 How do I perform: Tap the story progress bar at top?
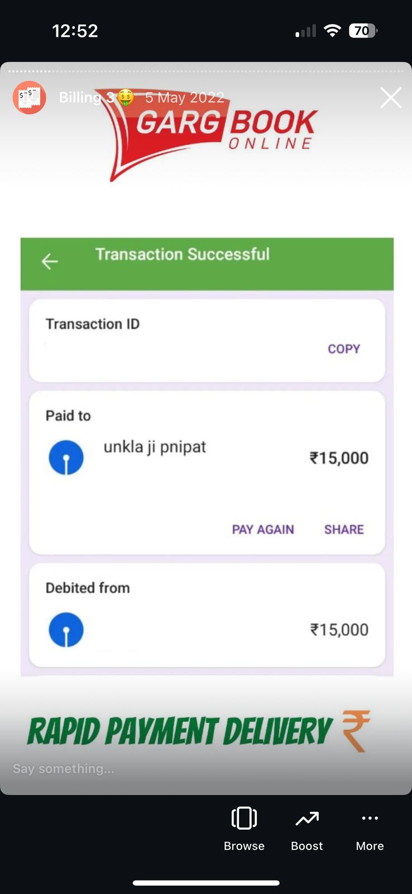click(x=206, y=71)
